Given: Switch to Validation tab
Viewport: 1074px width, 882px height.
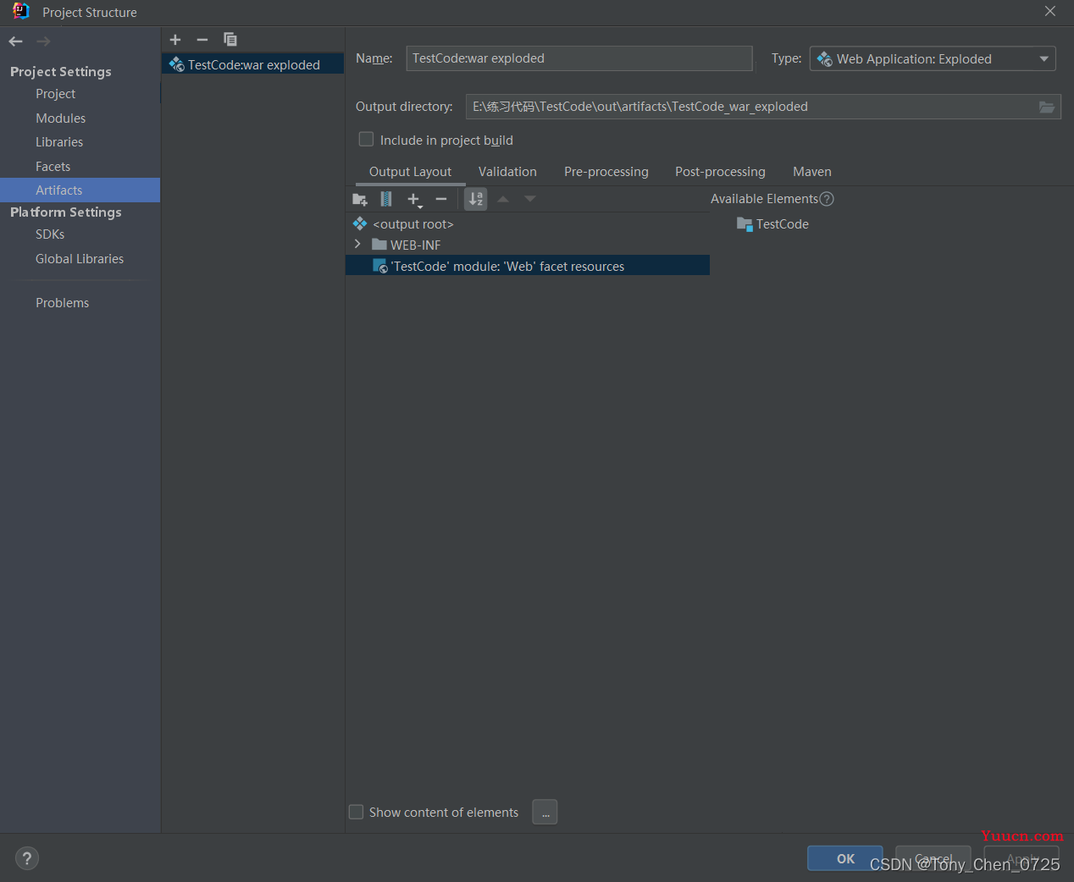Looking at the screenshot, I should (507, 172).
